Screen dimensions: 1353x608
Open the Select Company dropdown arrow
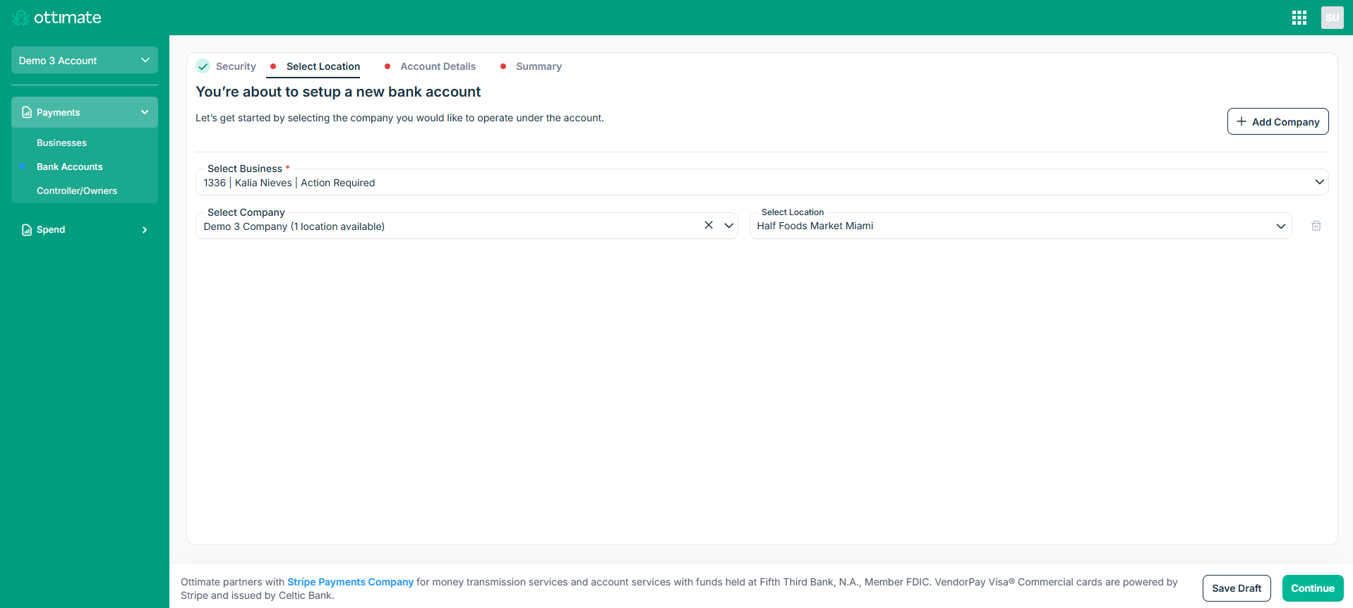(x=729, y=226)
